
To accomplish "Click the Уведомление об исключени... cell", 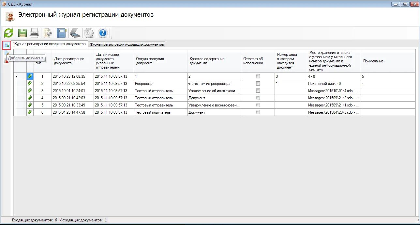I will (x=214, y=90).
